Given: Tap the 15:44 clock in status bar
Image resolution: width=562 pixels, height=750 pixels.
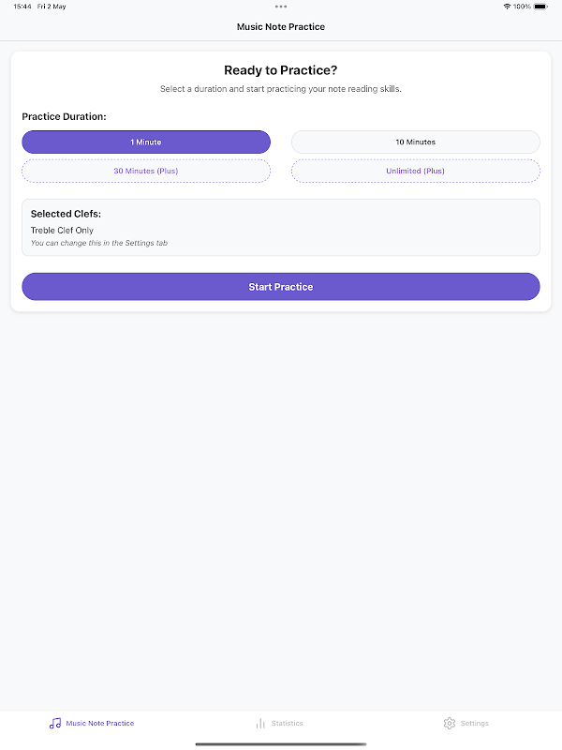Looking at the screenshot, I should pos(22,7).
